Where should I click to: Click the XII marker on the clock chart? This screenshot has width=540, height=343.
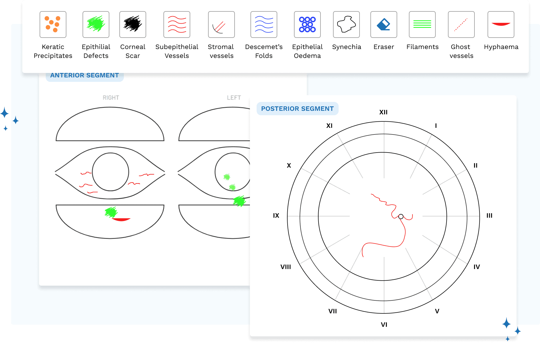[x=384, y=112]
